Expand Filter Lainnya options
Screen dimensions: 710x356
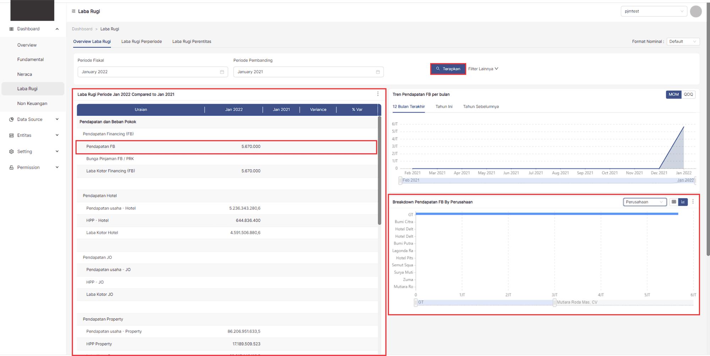(483, 69)
